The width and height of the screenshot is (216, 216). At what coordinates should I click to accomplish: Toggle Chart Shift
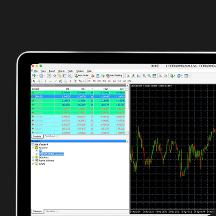coord(166,76)
